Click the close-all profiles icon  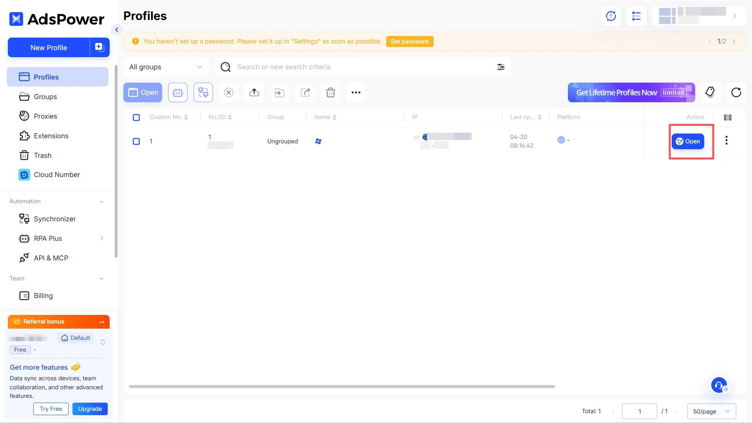(228, 92)
